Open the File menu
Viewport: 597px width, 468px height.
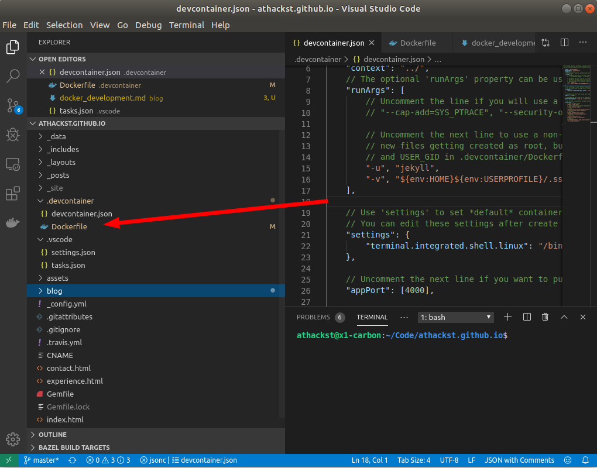click(x=9, y=25)
